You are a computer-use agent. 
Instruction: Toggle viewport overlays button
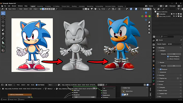[136, 9]
